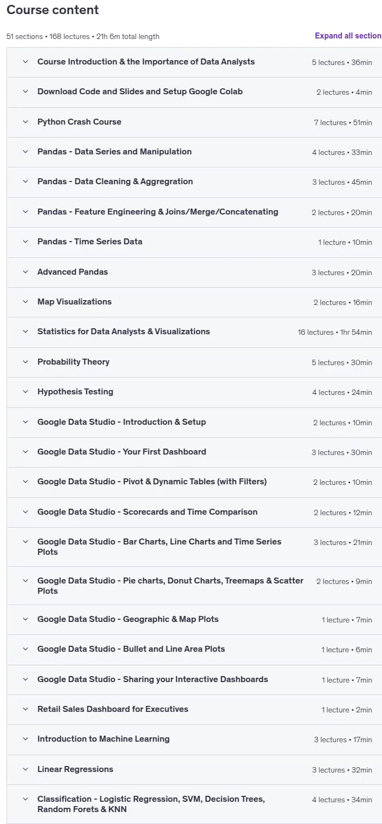Expand the Probability Theory chevron icon

(25, 362)
